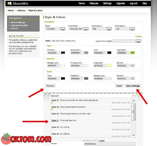Screen dimensions: 157x146
Task: Edit the Input Text color field
Action: (54, 79)
